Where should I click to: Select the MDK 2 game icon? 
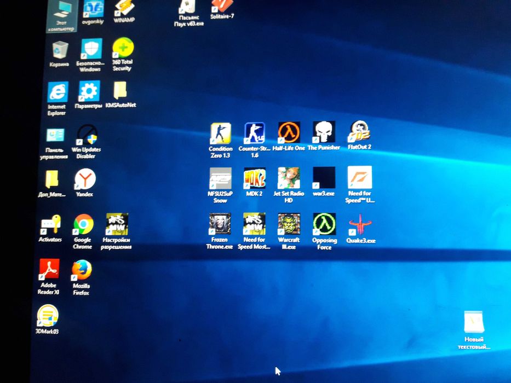[x=255, y=178]
